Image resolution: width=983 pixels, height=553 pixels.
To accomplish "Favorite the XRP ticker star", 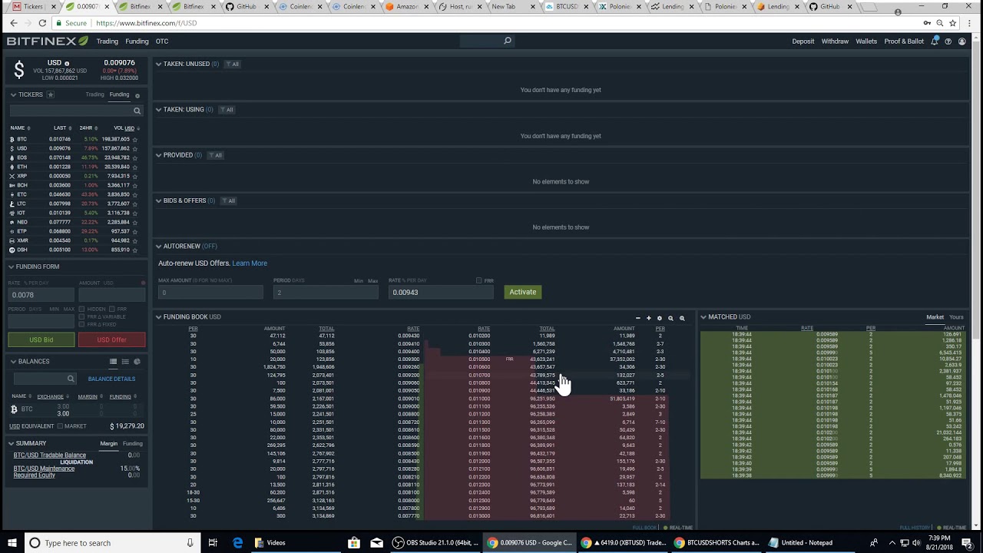I will [x=135, y=176].
